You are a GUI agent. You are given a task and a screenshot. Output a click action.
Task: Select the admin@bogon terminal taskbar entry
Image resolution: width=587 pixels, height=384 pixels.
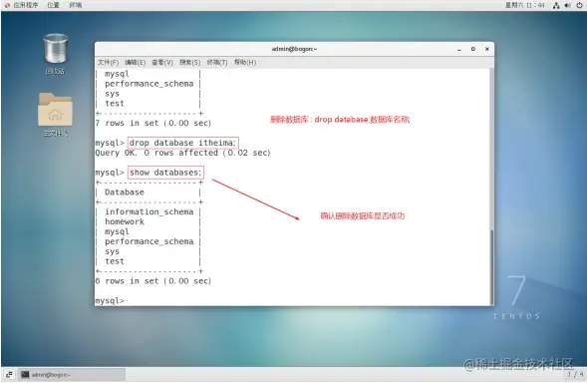click(72, 374)
